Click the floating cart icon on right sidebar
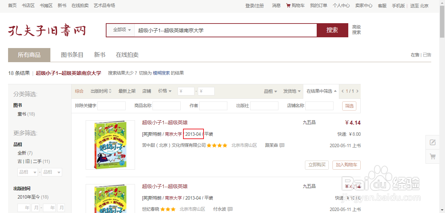Screen dimensions: 445x213 (433, 156)
